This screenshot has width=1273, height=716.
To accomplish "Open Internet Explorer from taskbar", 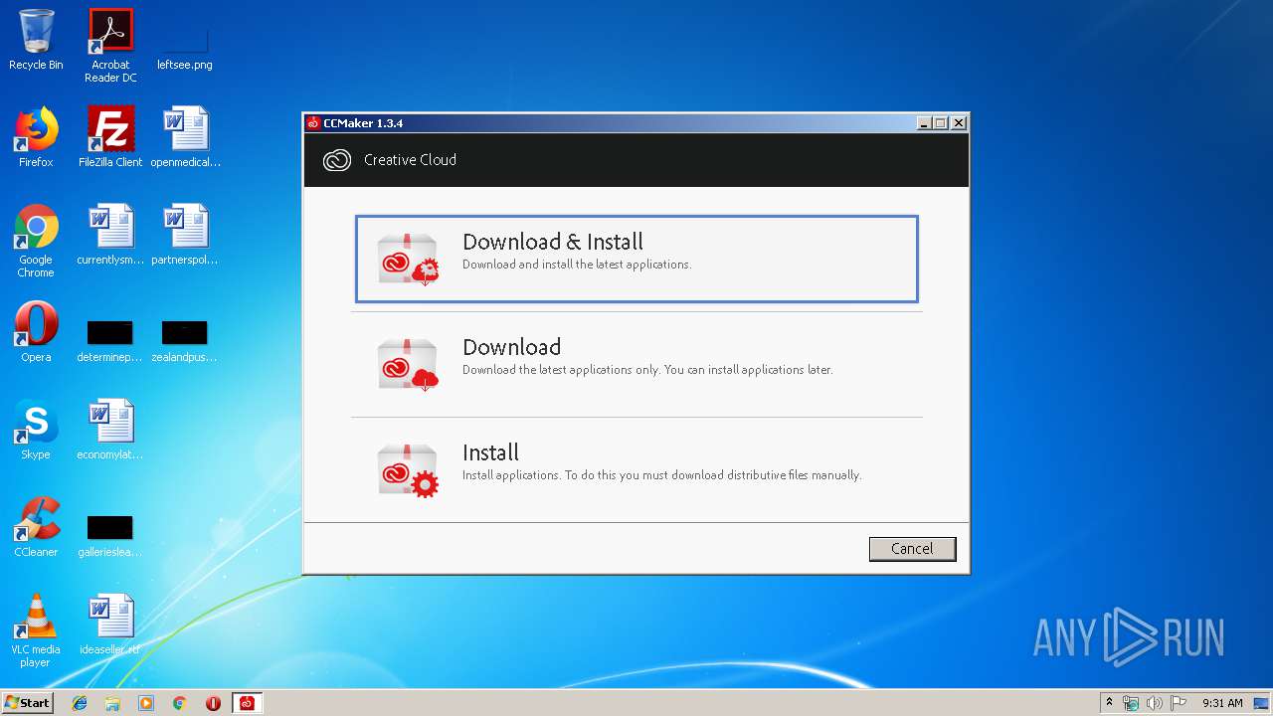I will [x=80, y=703].
